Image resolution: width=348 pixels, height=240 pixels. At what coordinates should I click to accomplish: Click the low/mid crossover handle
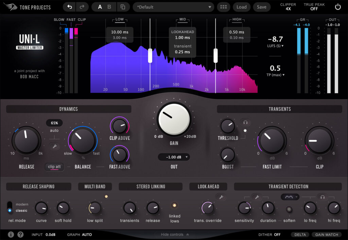coord(150,55)
